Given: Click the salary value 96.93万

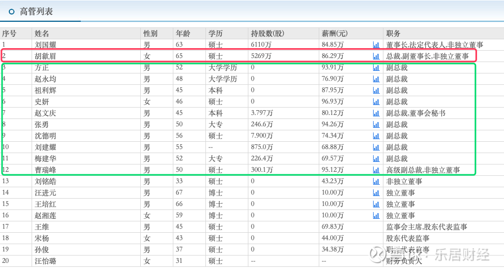Looking at the screenshot, I should tap(333, 102).
